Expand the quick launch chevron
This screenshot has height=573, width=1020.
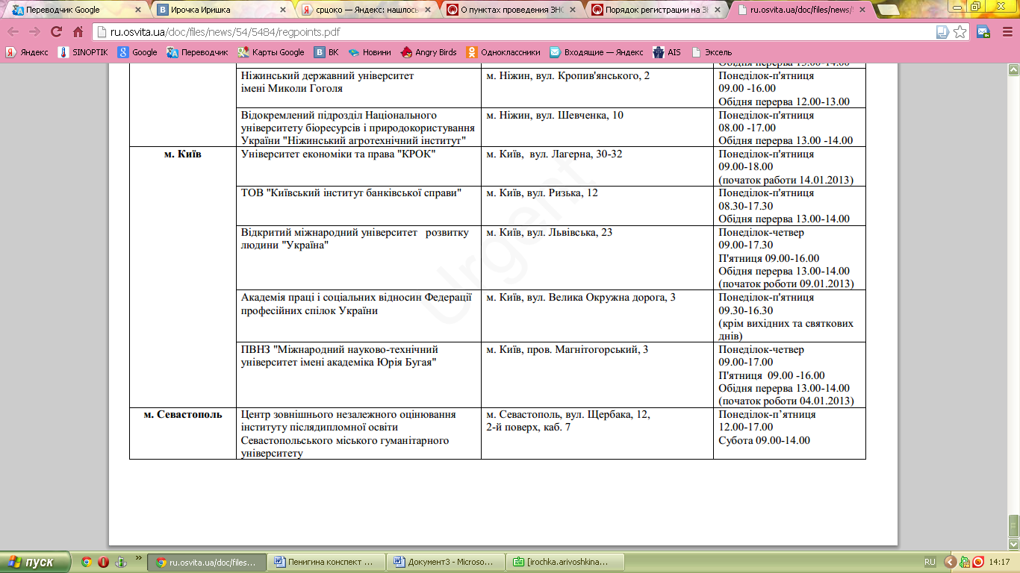[138, 558]
